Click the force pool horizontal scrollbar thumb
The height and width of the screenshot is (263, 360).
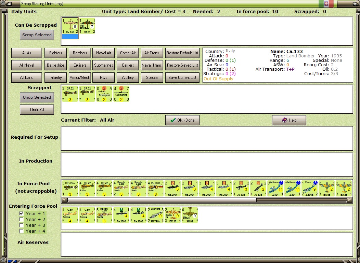(x=162, y=200)
